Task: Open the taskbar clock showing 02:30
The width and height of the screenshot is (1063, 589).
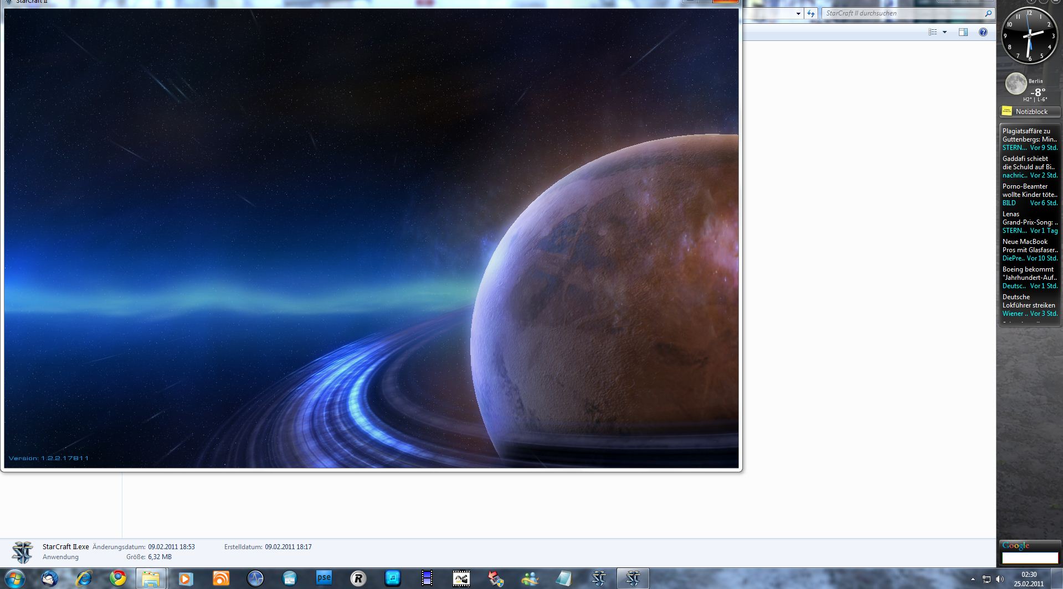Action: coord(1029,578)
